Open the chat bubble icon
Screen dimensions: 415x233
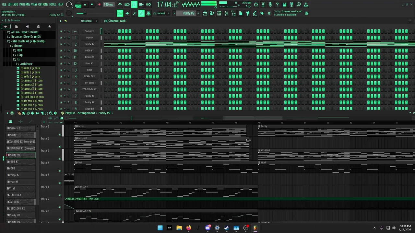click(299, 5)
